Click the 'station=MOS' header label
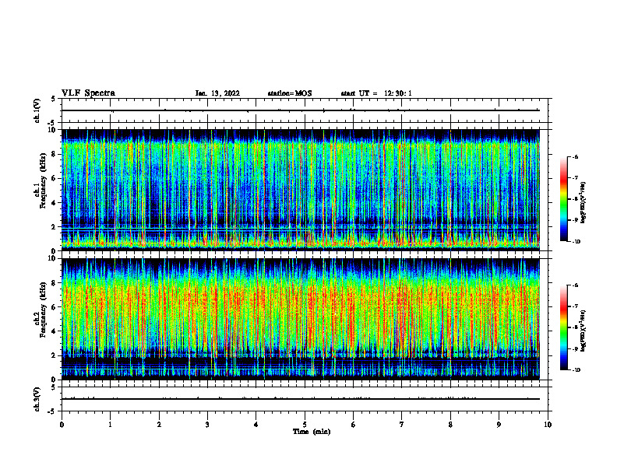Screen dimensions: 617x476 click(x=290, y=93)
